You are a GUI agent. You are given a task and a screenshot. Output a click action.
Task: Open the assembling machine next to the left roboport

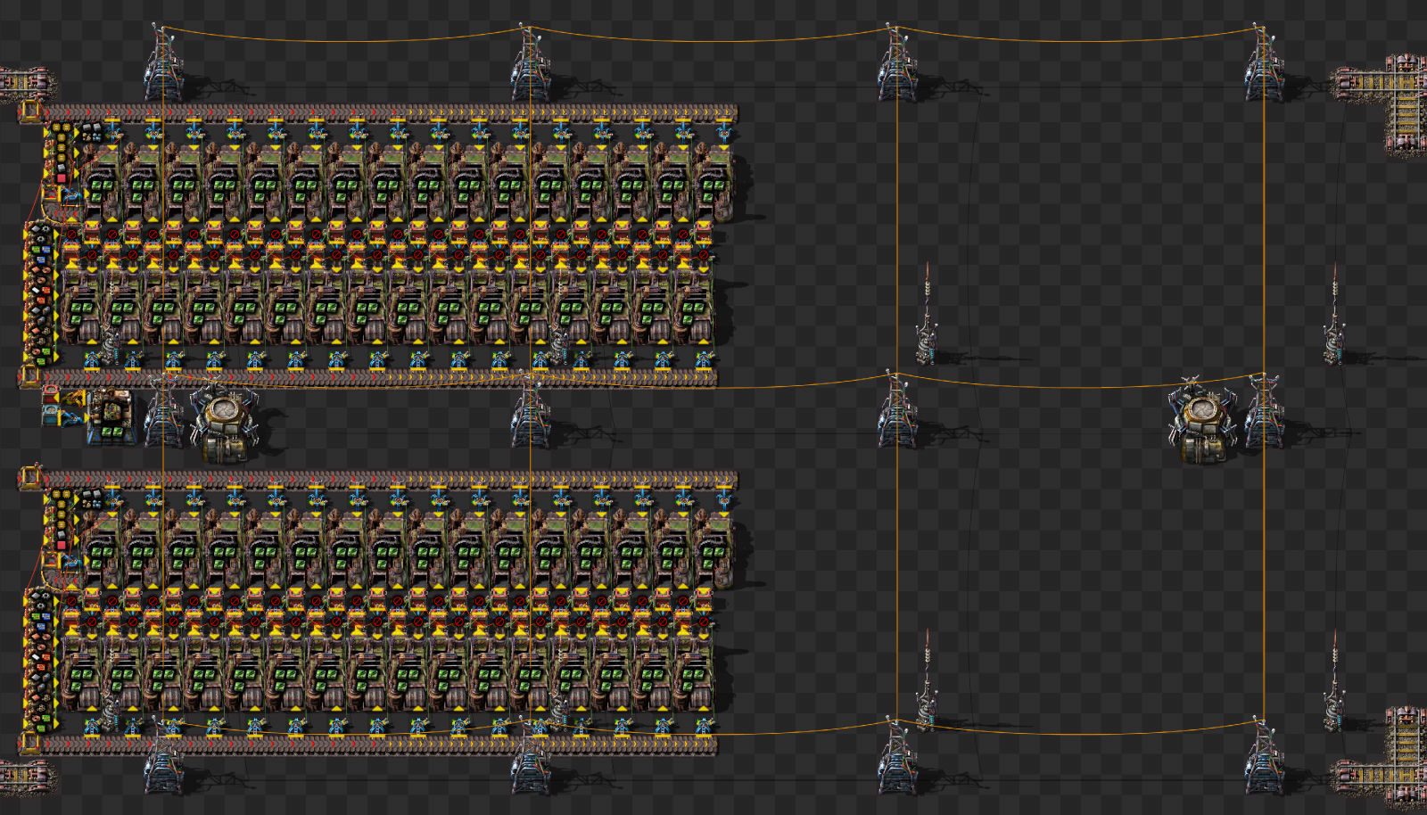click(111, 417)
